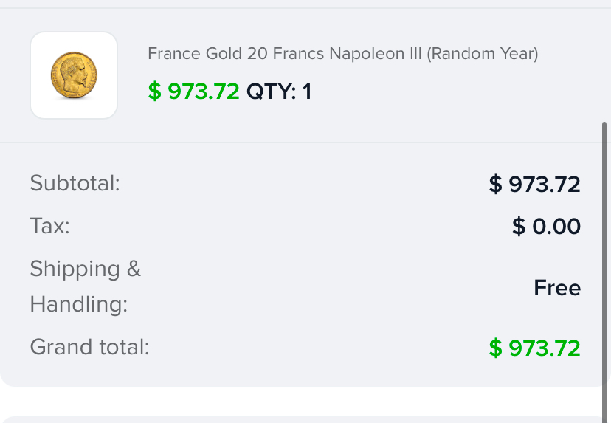
Task: Click the (Random Year) part of title
Action: pos(483,53)
